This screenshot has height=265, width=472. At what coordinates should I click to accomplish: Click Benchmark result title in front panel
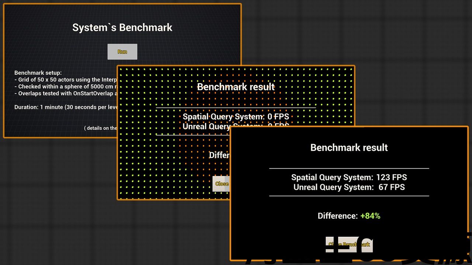[349, 148]
